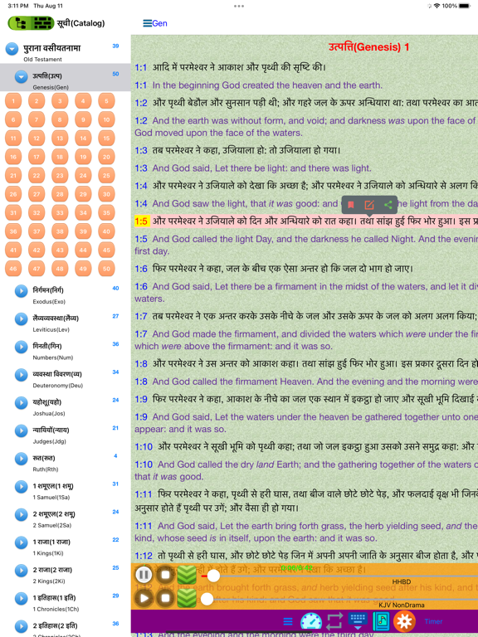Screen dimensions: 478x637
Task: Open Genesis chapter 37
Action: tap(37, 231)
